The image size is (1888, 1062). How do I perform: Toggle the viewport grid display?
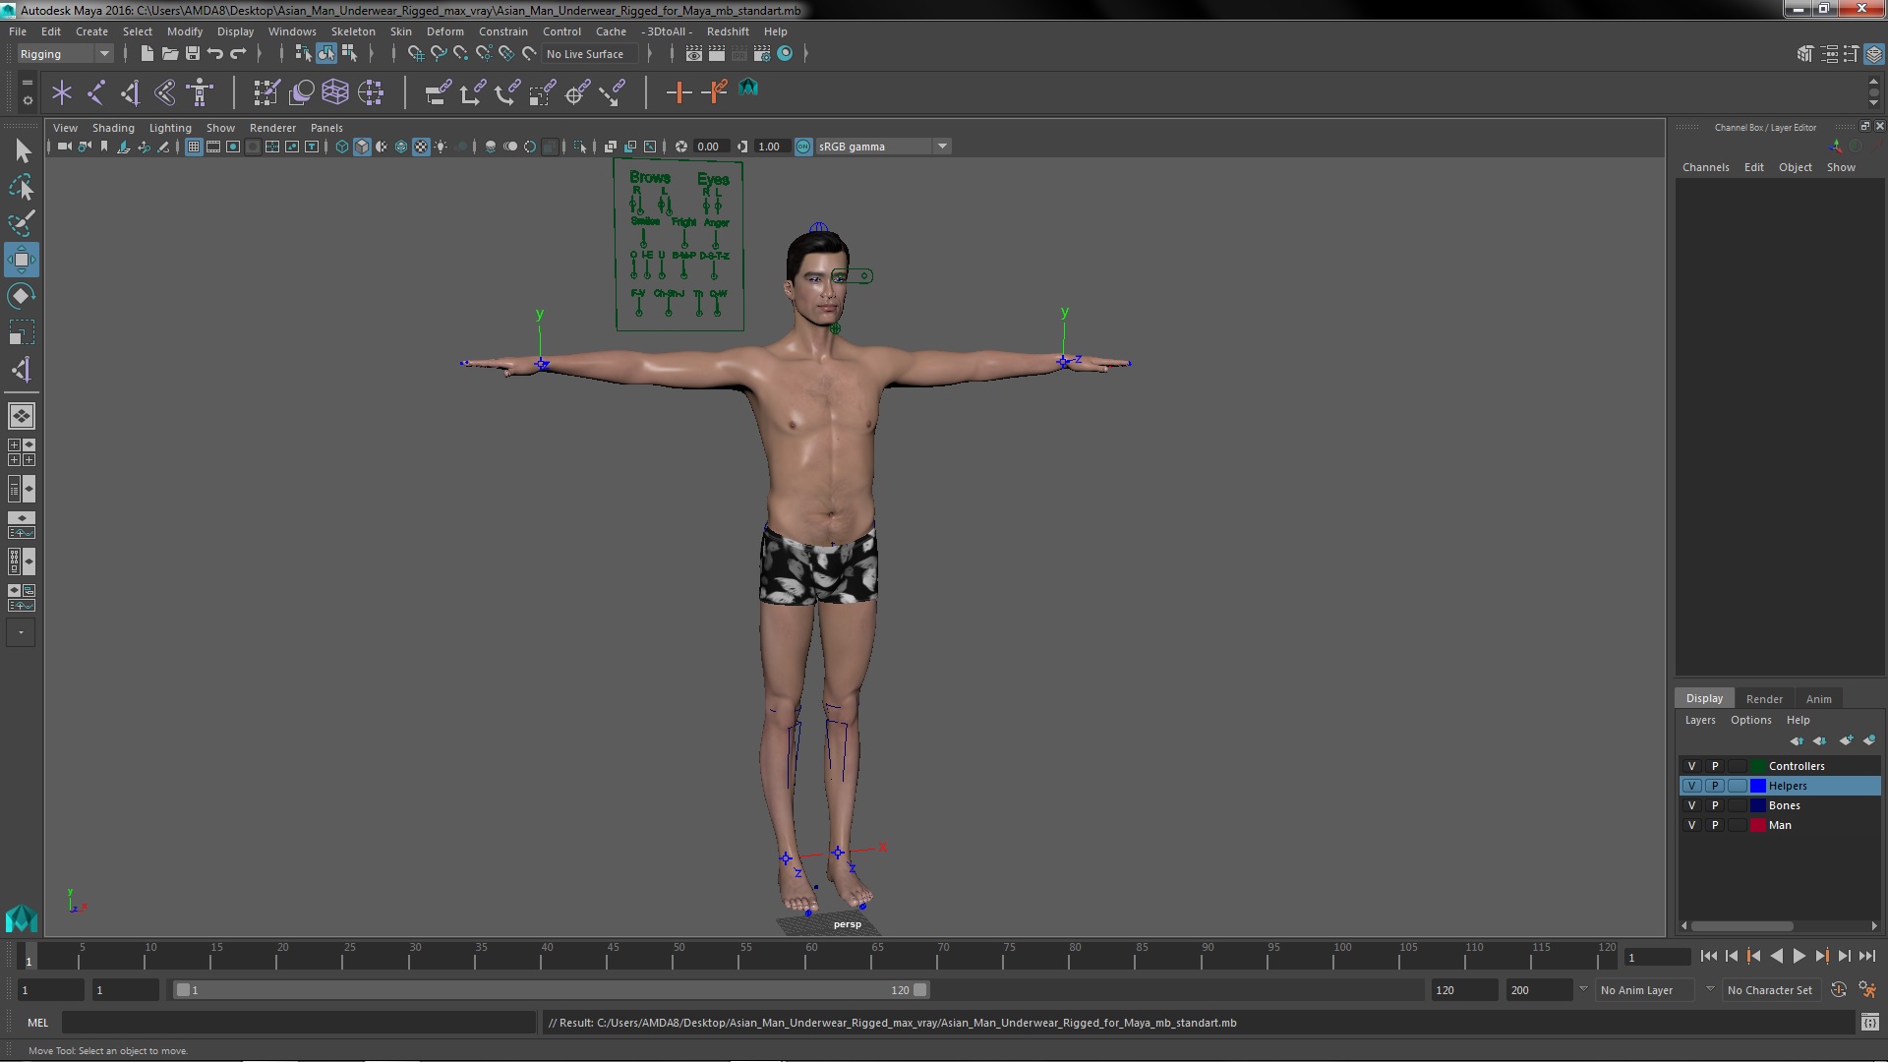(194, 147)
